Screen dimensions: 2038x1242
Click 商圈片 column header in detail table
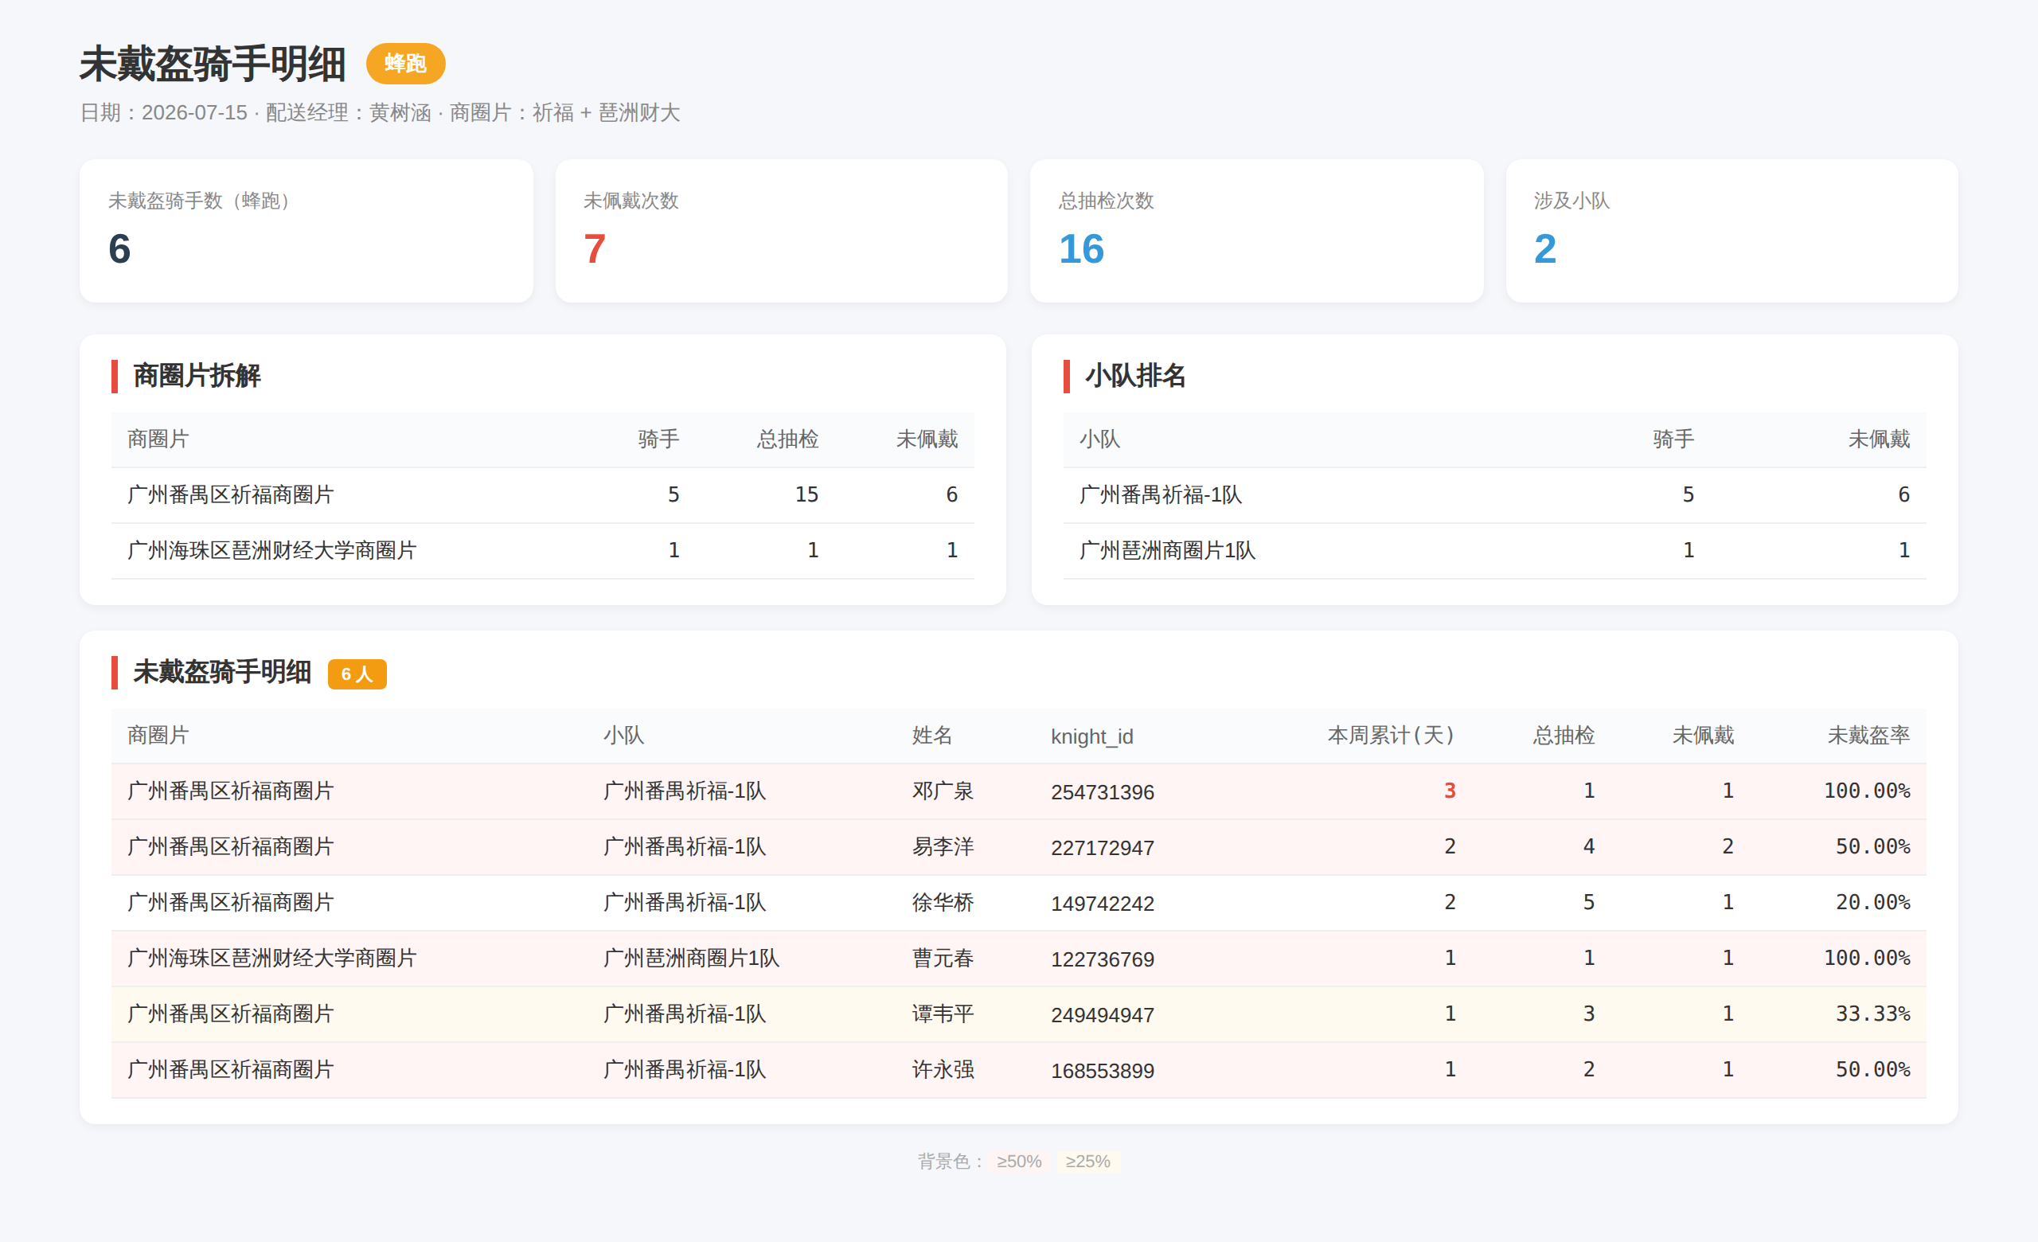point(158,735)
